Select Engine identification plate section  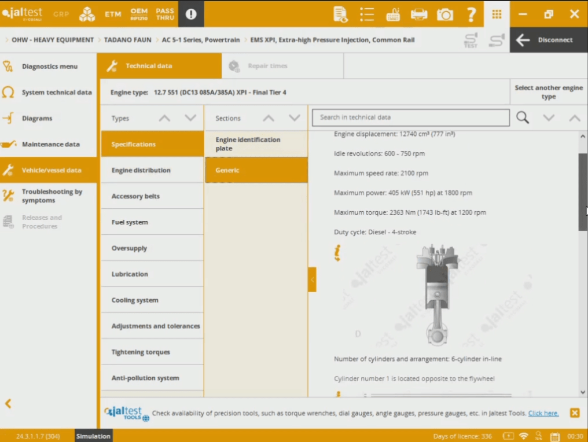pos(256,144)
